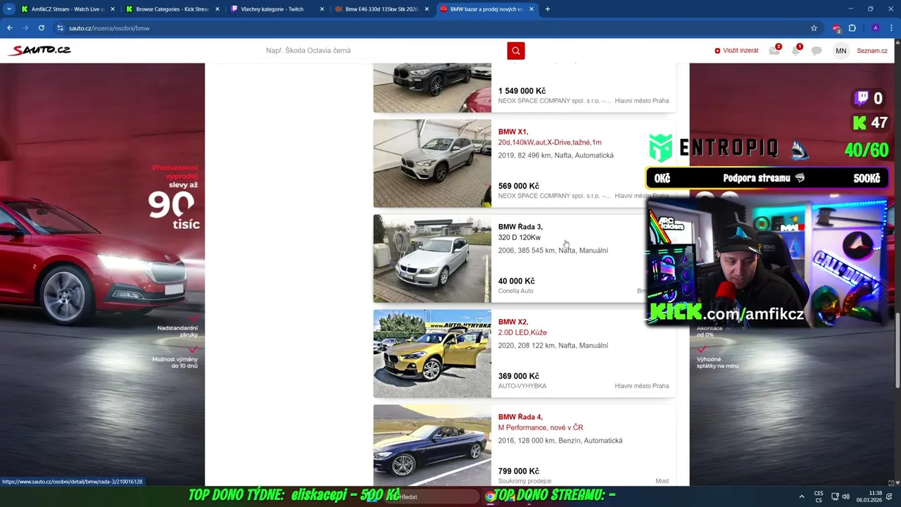901x507 pixels.
Task: View site information icon in address bar
Action: 61,28
